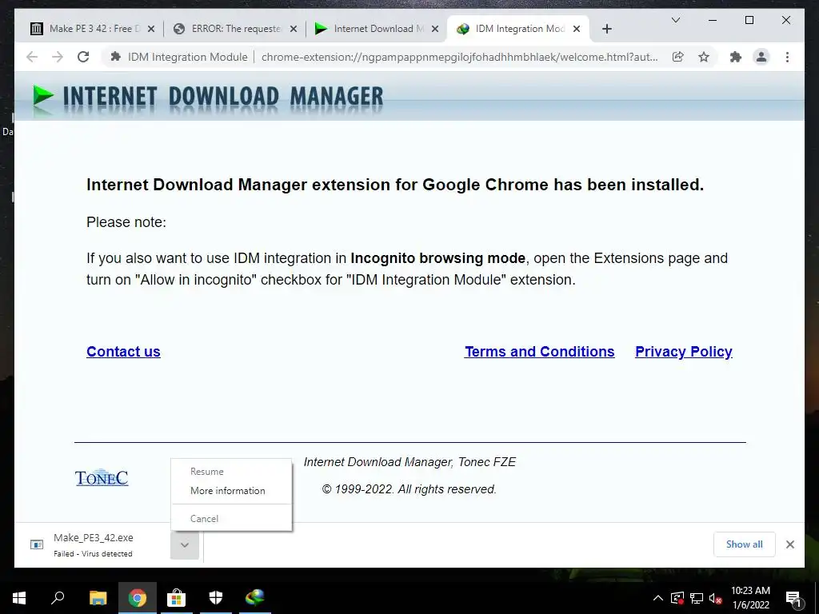Choose Resume in the download menu

[231, 472]
